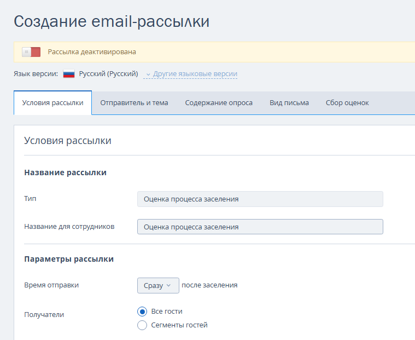Focus the Название для сотрудников input
Viewport: 415px width, 340px height.
[260, 227]
